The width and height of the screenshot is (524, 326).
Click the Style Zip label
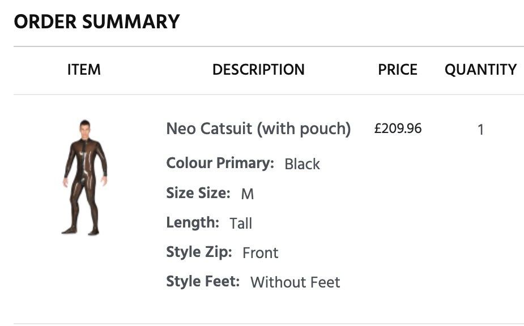(199, 252)
